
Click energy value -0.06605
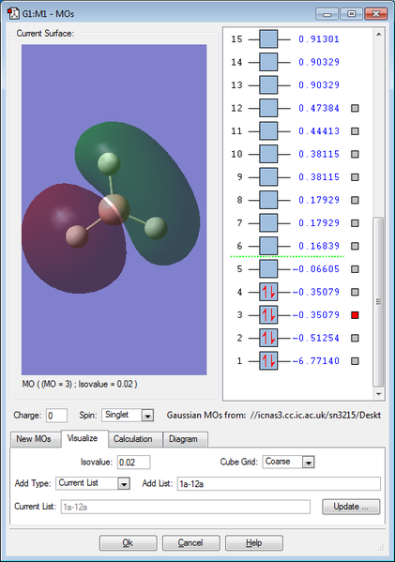click(315, 269)
